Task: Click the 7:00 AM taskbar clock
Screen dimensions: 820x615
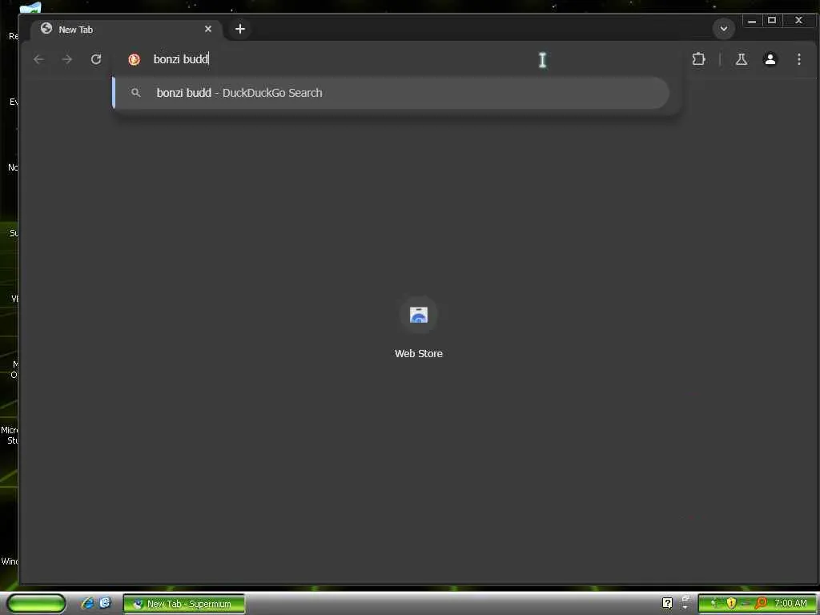Action: (790, 604)
